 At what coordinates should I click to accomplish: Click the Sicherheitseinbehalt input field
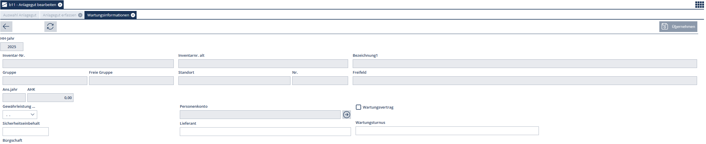pos(26,132)
